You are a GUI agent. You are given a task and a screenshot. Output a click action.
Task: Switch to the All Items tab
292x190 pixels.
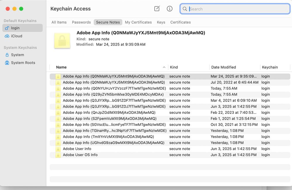[x=59, y=22]
